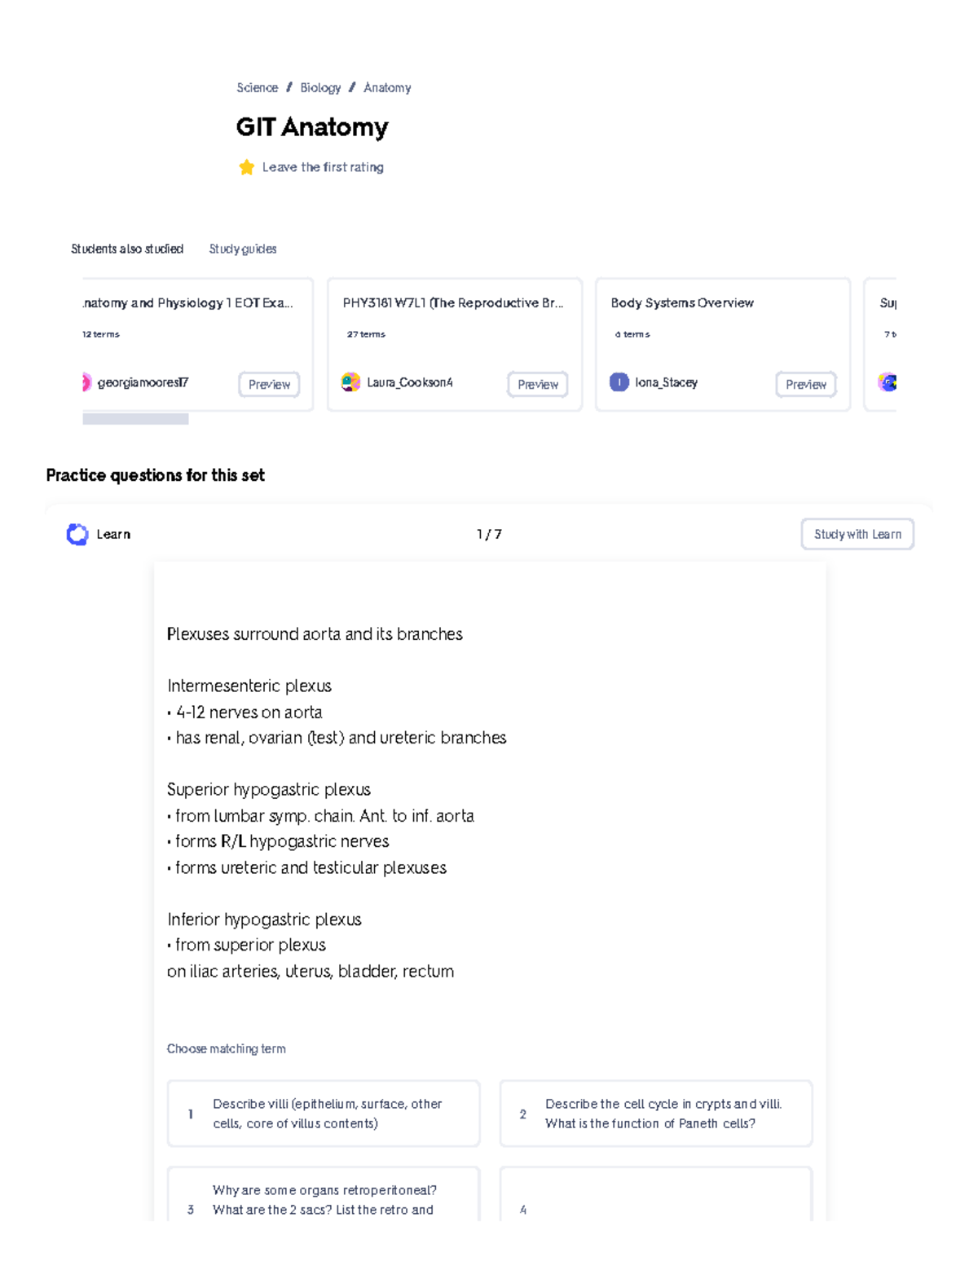This screenshot has width=978, height=1266.
Task: Click the Learn mode circular icon
Action: (77, 534)
